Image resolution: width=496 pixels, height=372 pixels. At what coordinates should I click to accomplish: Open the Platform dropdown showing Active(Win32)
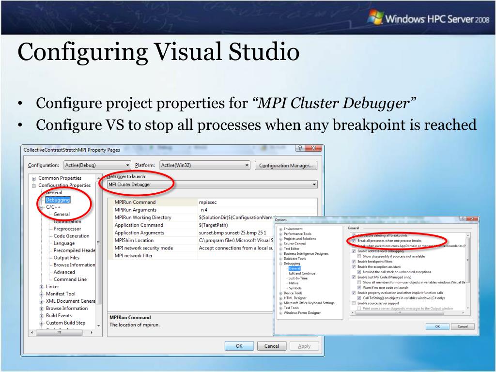(x=205, y=165)
